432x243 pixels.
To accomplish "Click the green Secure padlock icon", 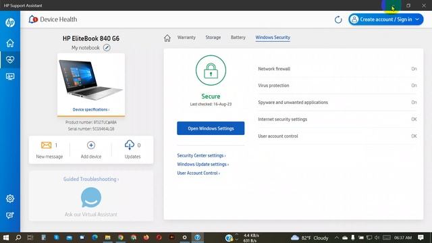I will tap(211, 70).
